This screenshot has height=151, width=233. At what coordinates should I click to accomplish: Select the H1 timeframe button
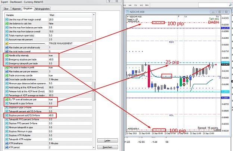(125, 5)
